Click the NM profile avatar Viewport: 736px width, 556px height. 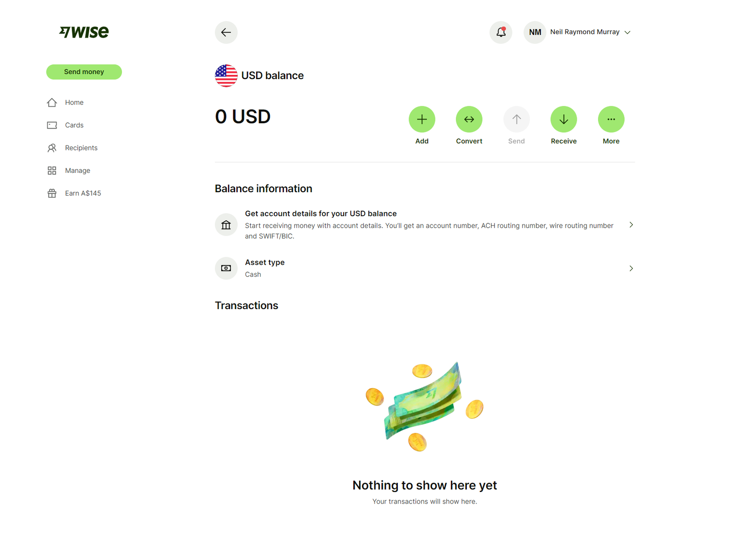click(x=535, y=32)
